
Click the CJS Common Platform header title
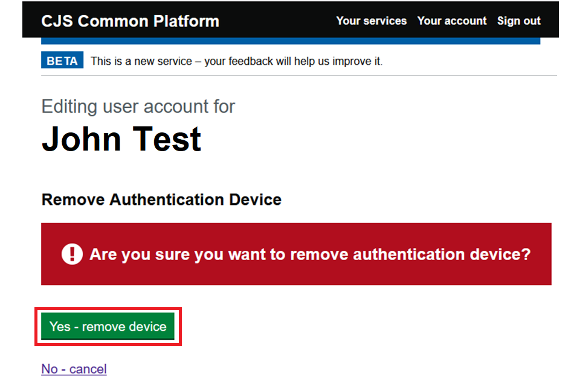tap(130, 21)
